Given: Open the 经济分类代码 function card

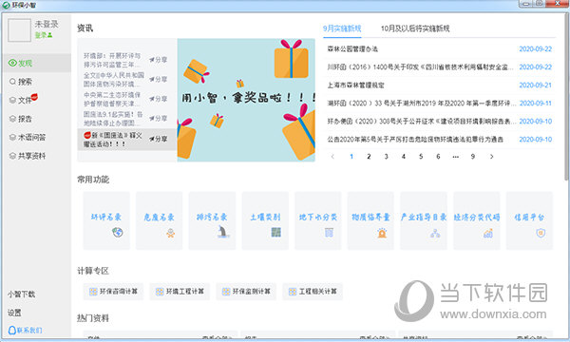Looking at the screenshot, I should (477, 220).
